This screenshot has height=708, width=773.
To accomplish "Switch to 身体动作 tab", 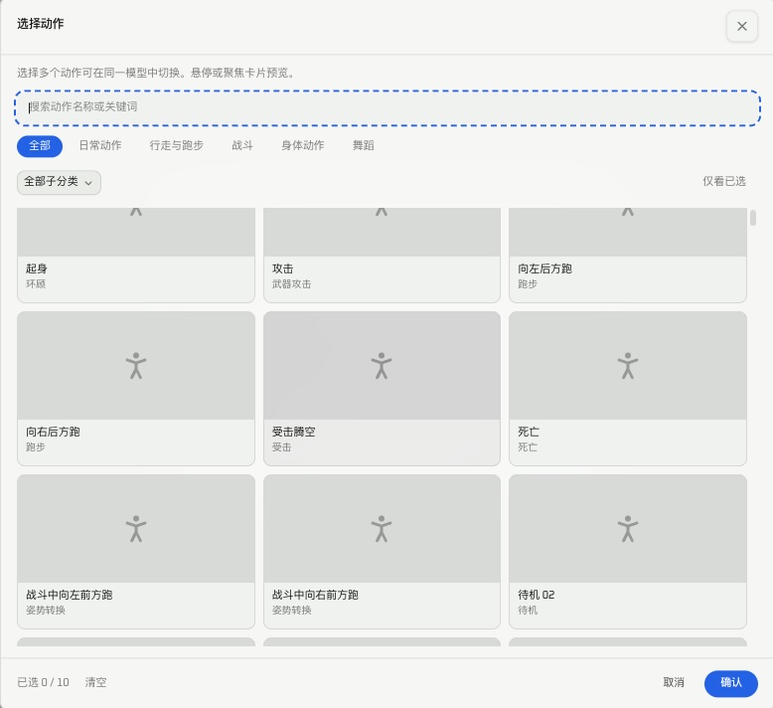I will click(303, 145).
